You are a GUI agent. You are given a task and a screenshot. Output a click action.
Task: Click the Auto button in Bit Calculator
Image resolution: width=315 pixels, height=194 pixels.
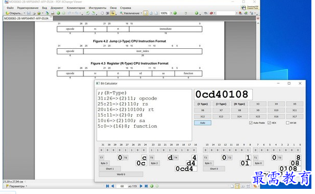(203, 123)
